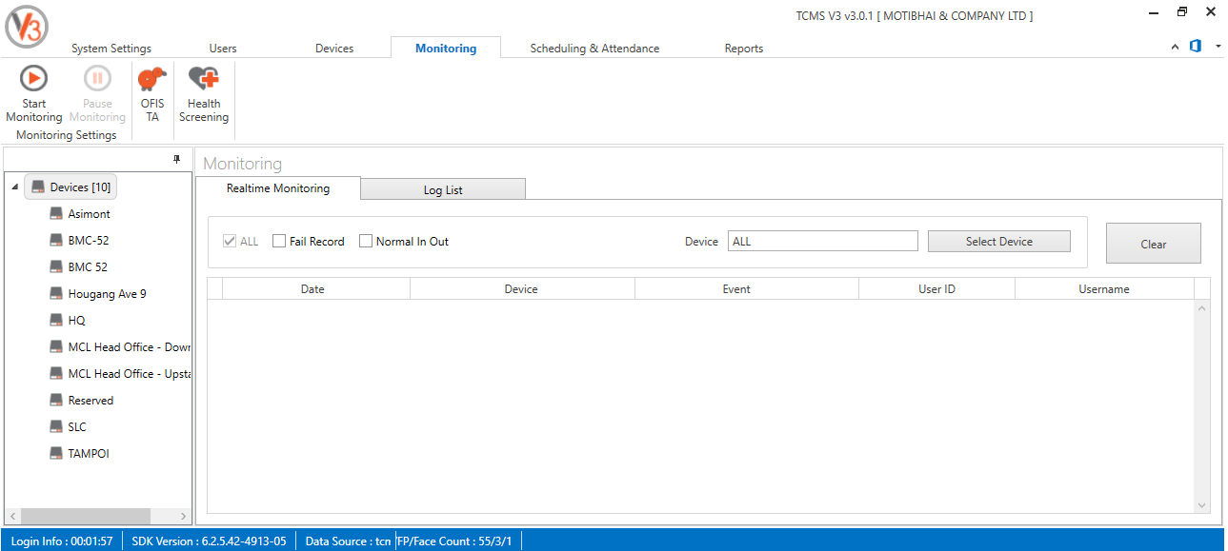Select the BMC-52 device

(89, 241)
